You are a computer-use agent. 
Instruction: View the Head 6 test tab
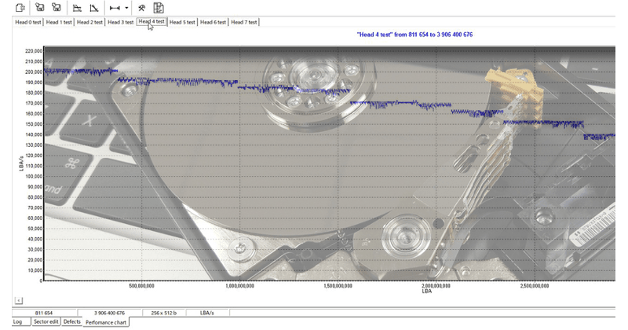pos(213,22)
